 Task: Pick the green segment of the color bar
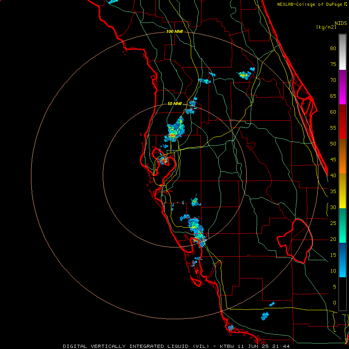[x=342, y=225]
